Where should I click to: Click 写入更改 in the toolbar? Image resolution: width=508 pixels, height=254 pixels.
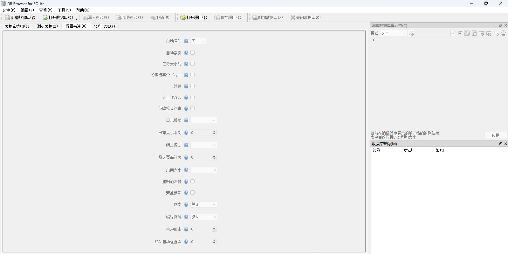coord(95,17)
